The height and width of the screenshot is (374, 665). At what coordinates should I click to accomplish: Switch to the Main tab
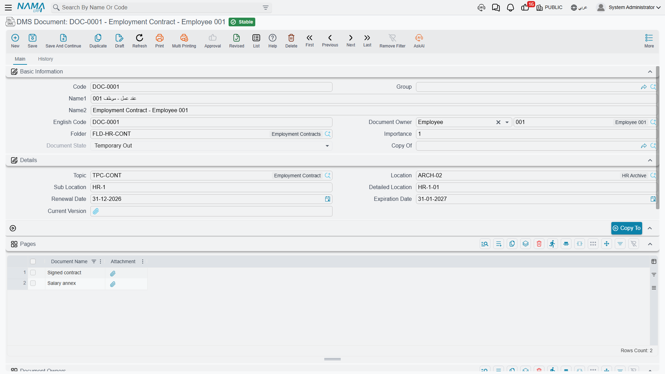(20, 59)
